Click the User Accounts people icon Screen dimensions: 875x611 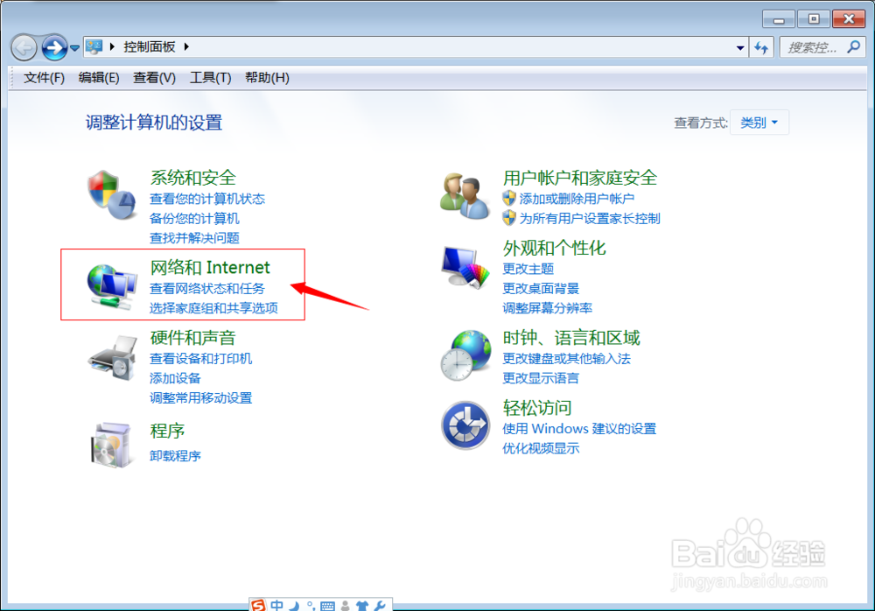465,195
